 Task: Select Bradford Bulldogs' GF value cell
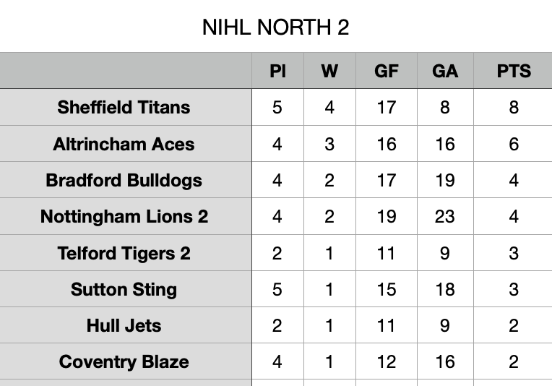387,180
